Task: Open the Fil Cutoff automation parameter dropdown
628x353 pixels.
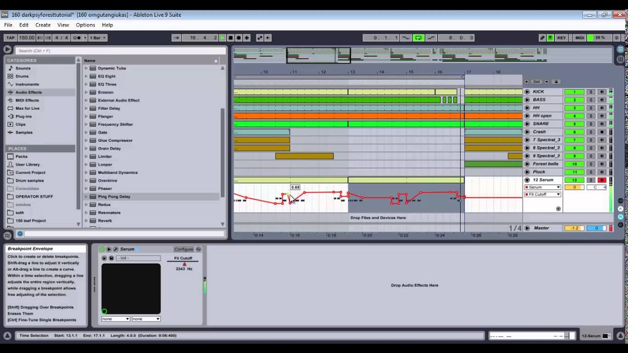Action: point(543,195)
